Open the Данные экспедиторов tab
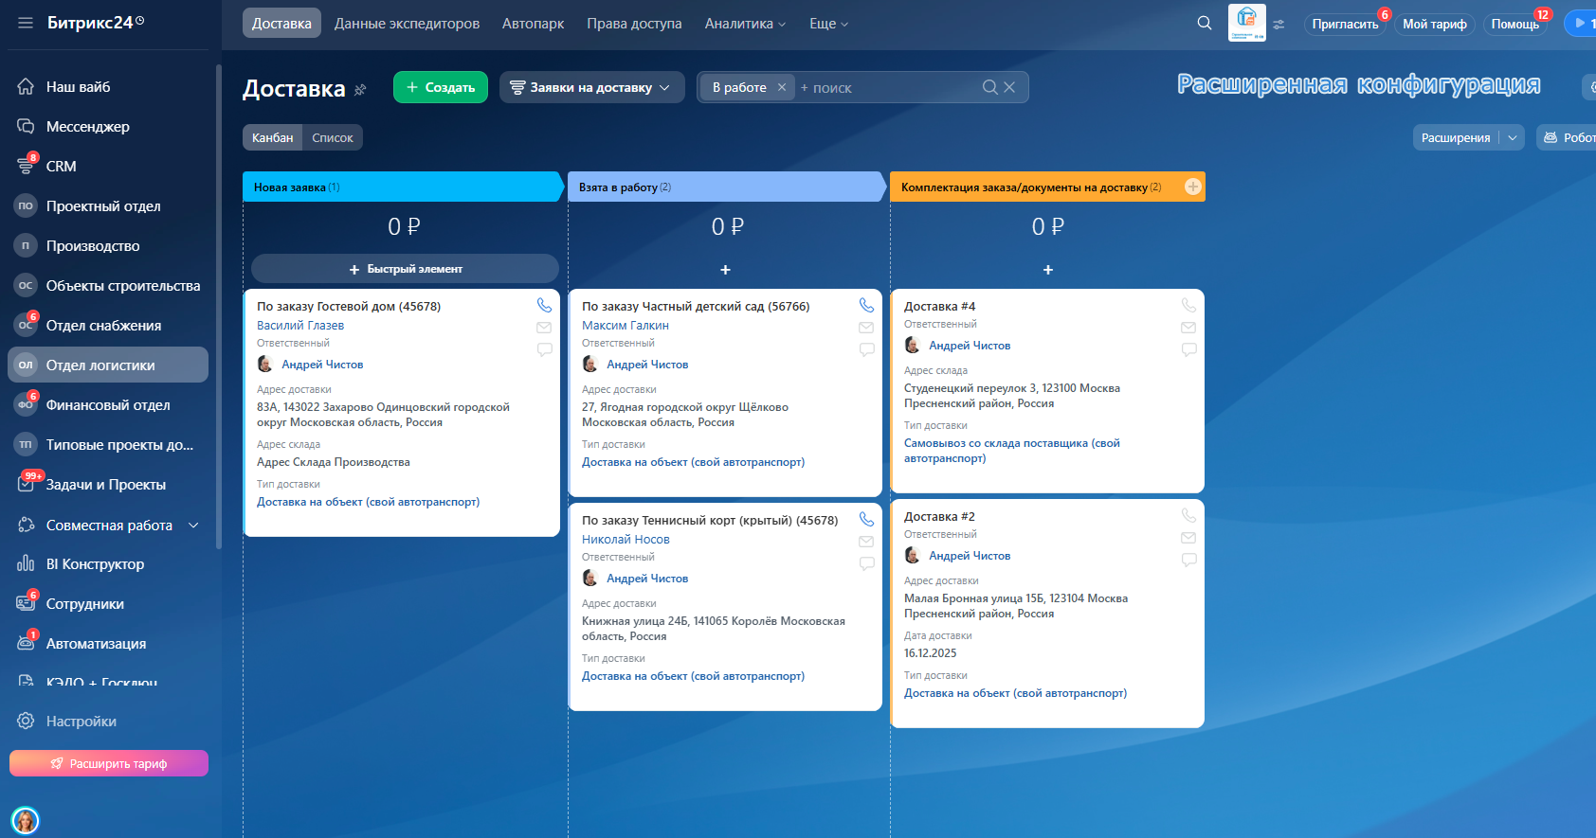 407,24
